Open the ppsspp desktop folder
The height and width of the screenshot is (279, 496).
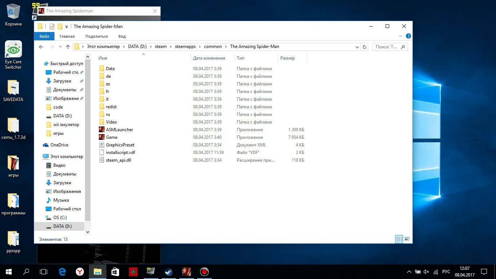point(13,242)
